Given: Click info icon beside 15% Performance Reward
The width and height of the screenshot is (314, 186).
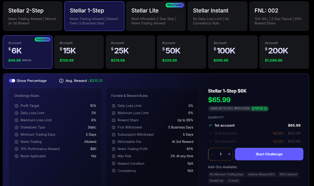Looking at the screenshot, I should [x=17, y=149].
